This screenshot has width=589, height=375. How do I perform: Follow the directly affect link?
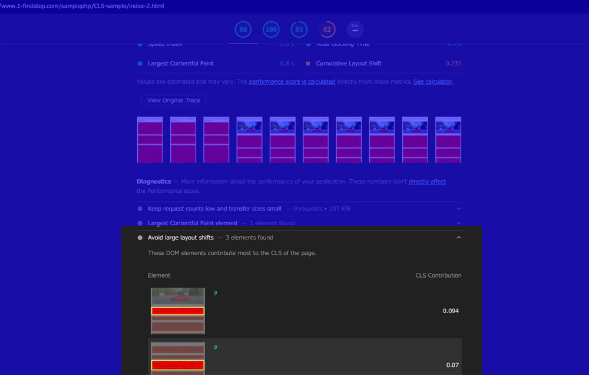pos(427,182)
